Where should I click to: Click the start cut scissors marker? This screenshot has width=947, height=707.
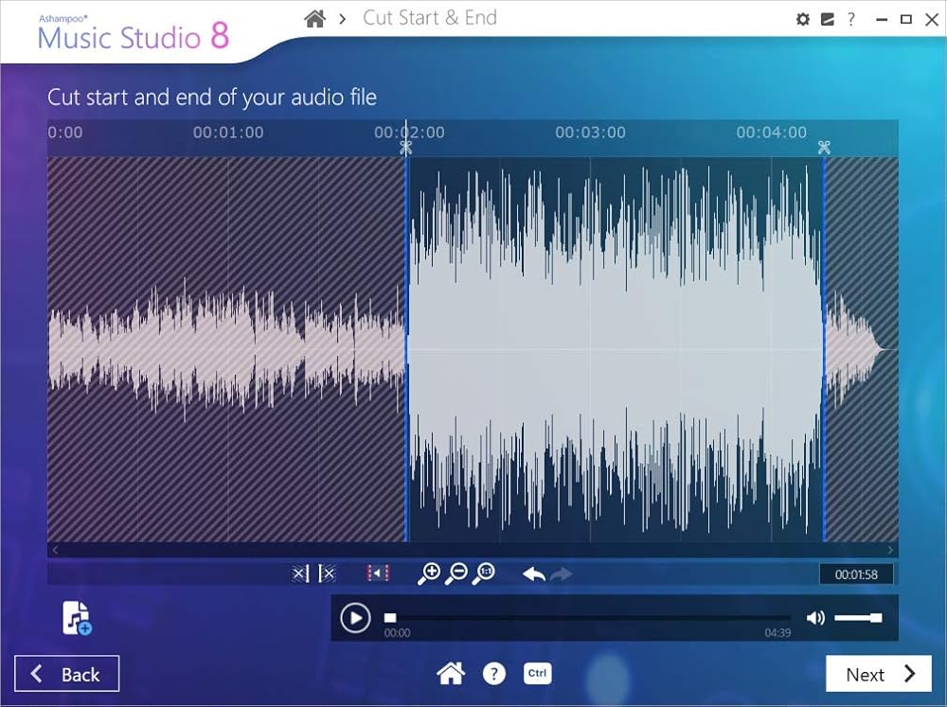pos(406,147)
